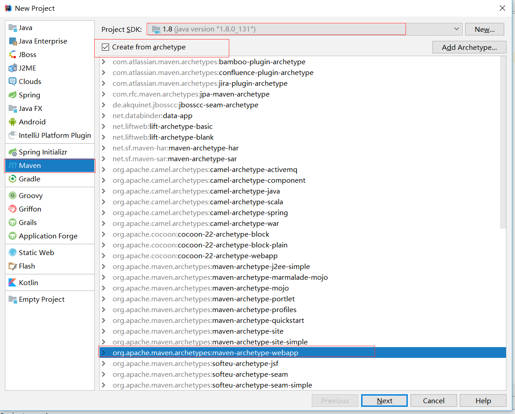The image size is (515, 414).
Task: Select the Application Forge icon
Action: (x=13, y=236)
